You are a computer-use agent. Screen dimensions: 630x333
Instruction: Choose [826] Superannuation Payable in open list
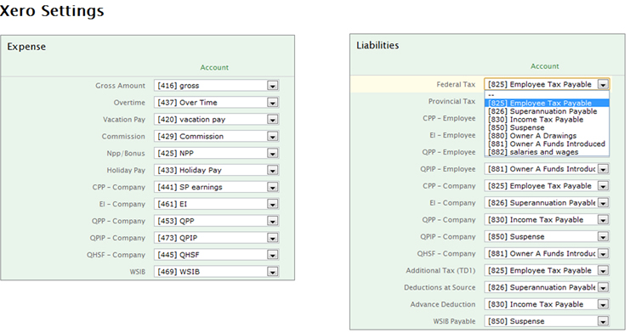[x=547, y=111]
